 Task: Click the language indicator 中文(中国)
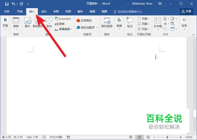[56, 137]
